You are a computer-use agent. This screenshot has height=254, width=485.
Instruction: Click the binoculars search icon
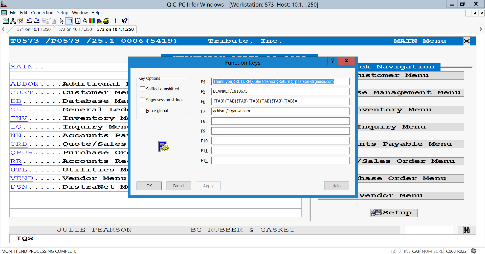pyautogui.click(x=466, y=230)
